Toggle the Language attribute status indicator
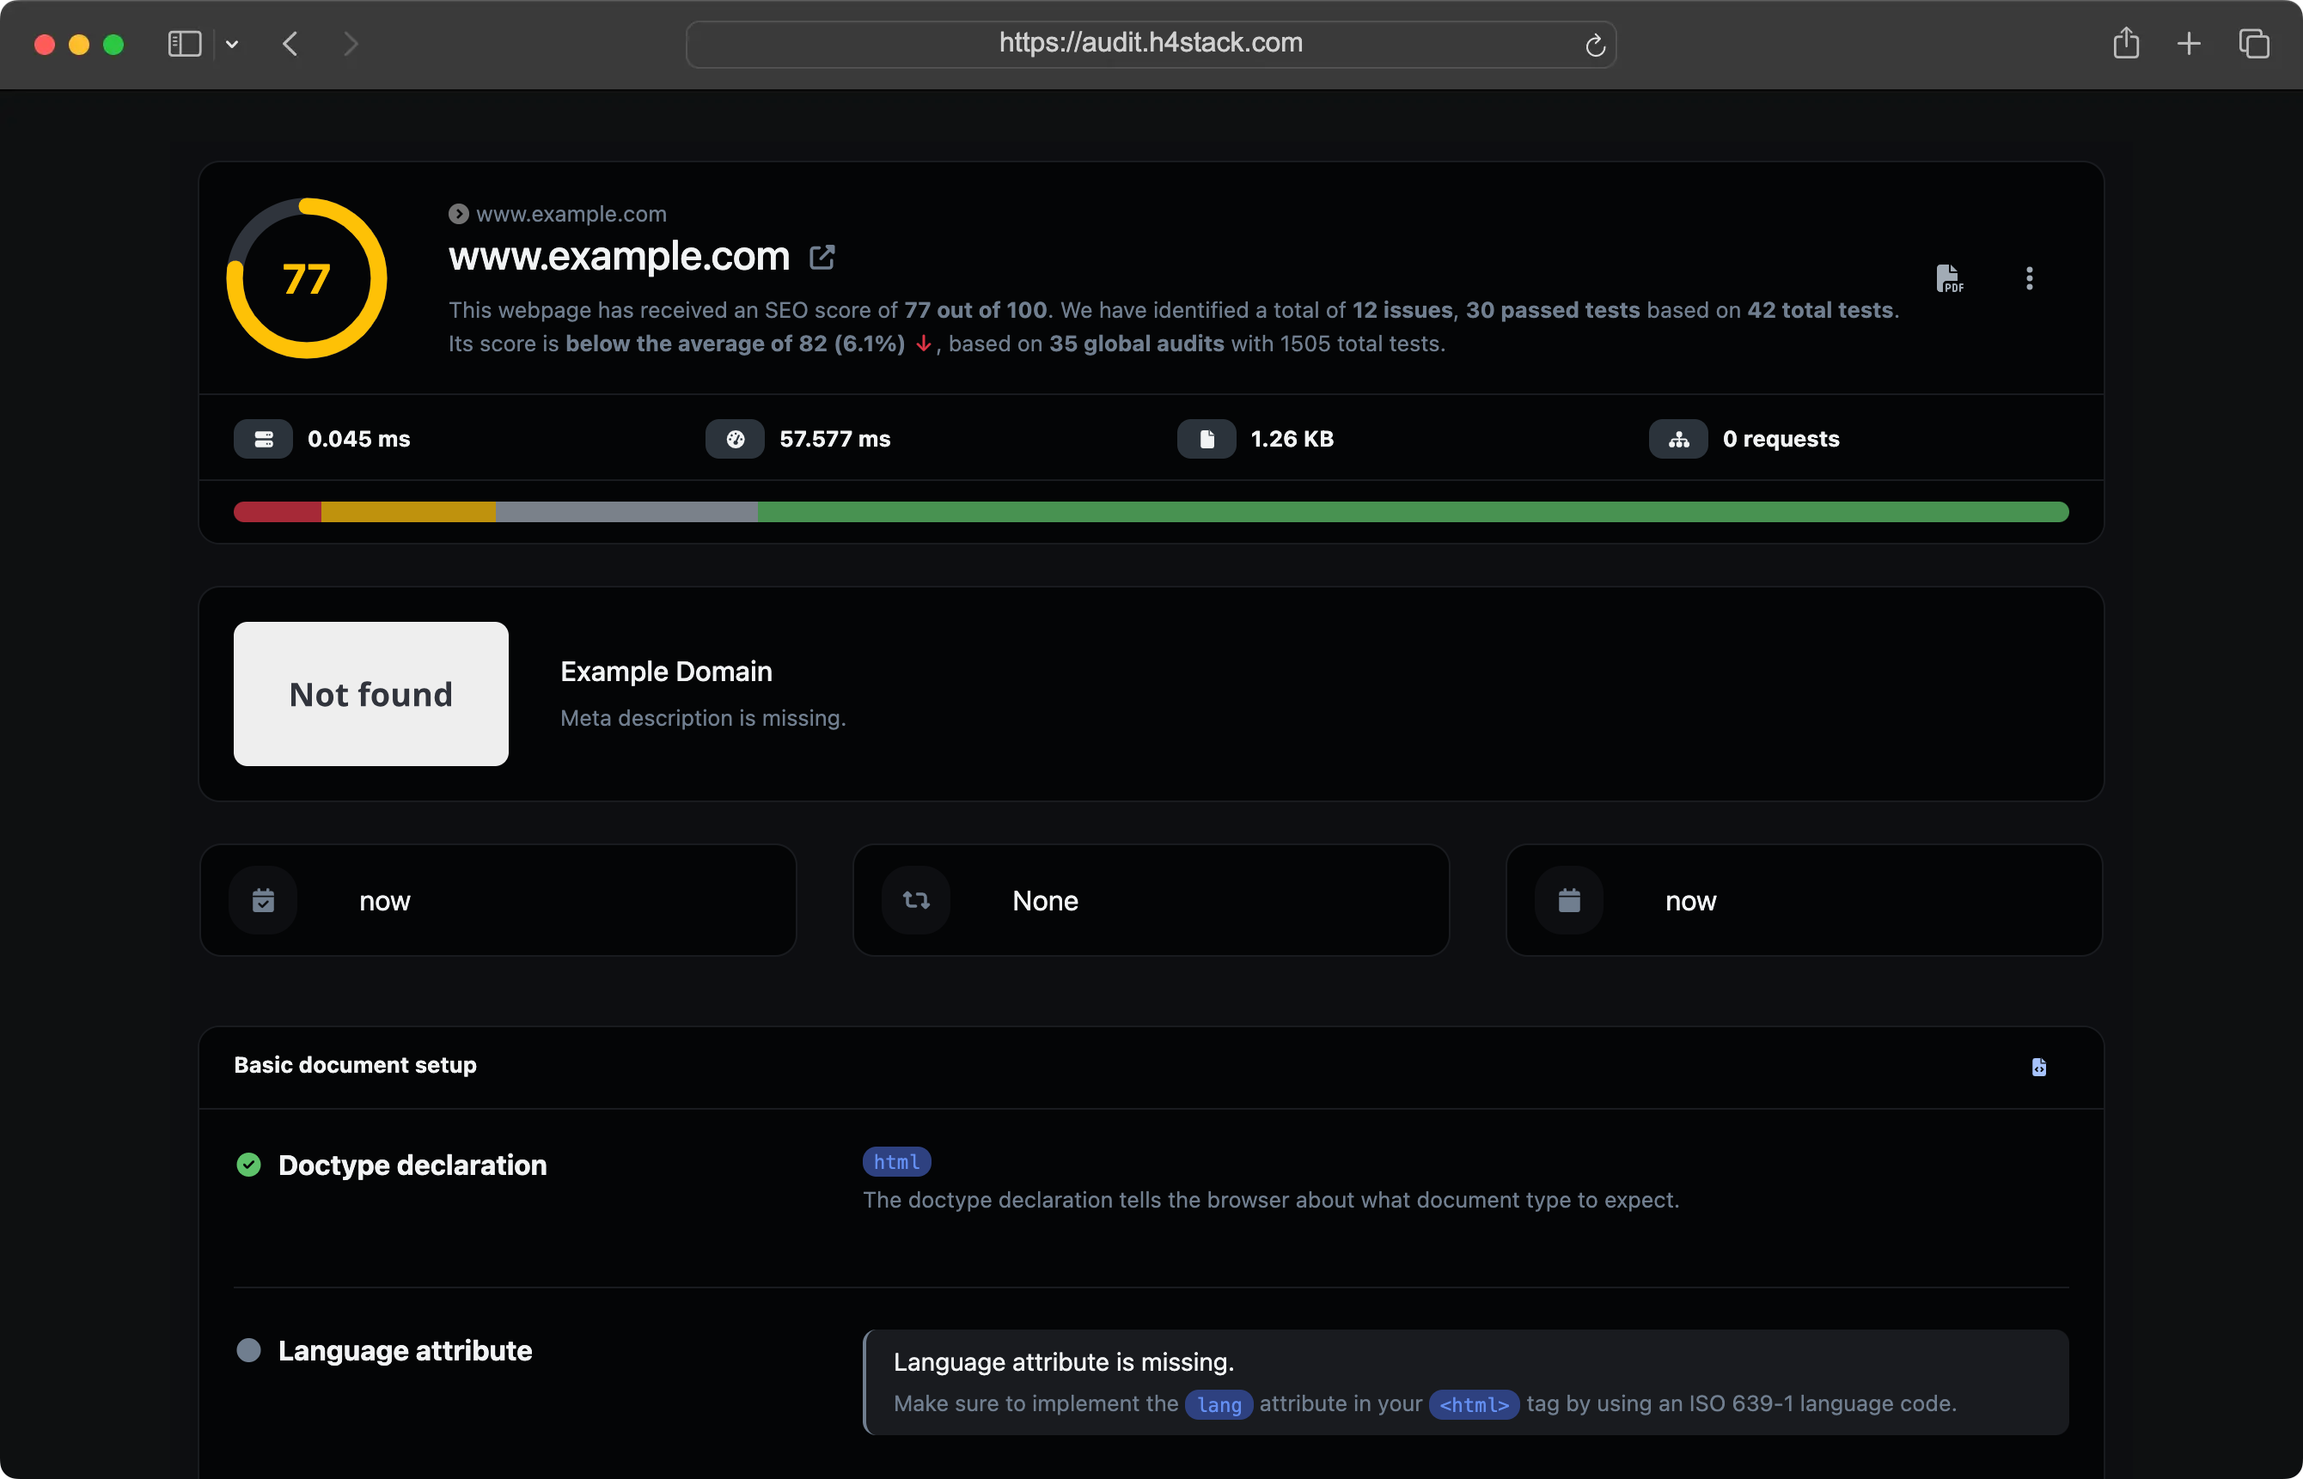The image size is (2303, 1479). click(x=250, y=1349)
